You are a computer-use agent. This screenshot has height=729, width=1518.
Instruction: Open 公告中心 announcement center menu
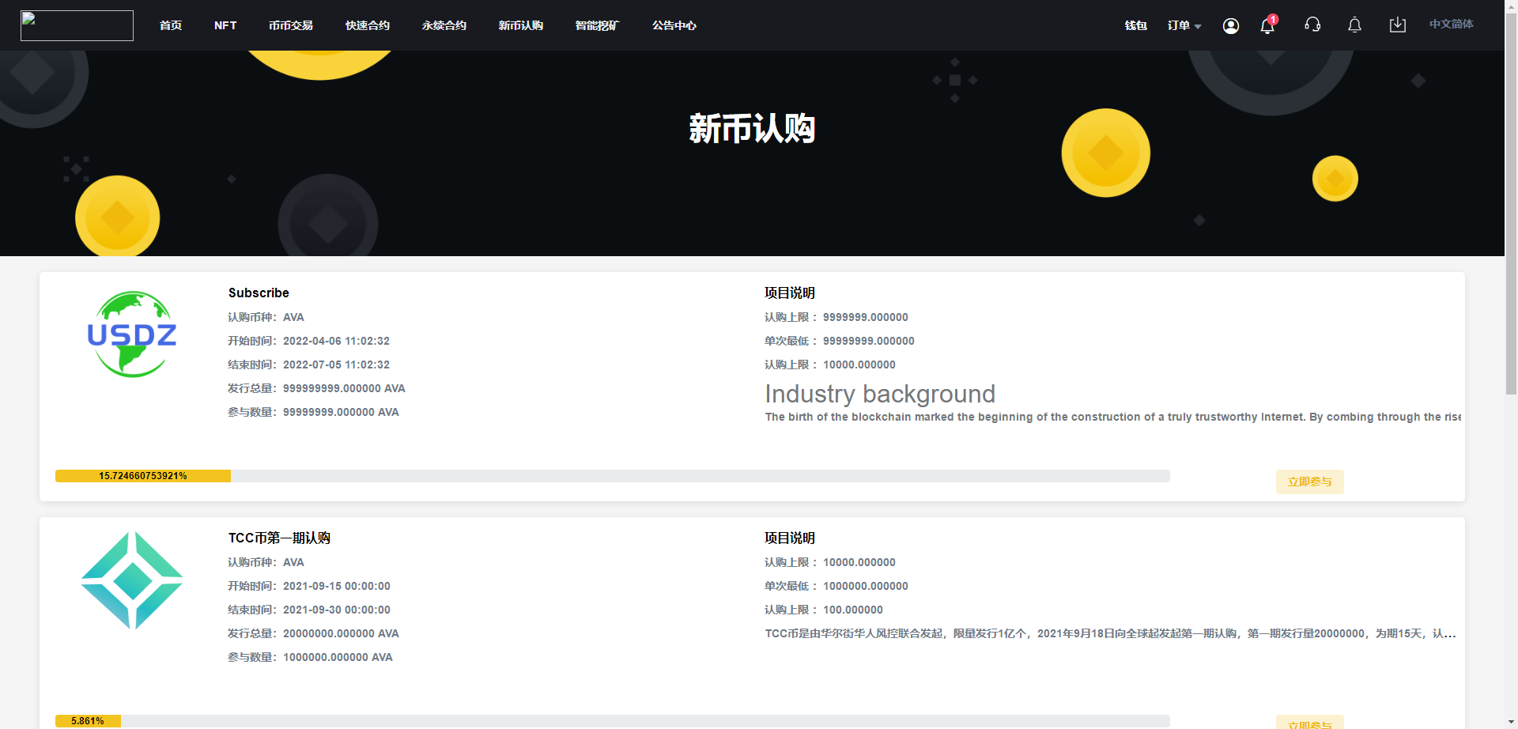pos(674,26)
